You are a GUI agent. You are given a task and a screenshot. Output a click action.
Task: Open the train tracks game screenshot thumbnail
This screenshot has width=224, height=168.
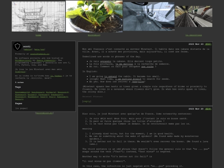[x=194, y=17]
